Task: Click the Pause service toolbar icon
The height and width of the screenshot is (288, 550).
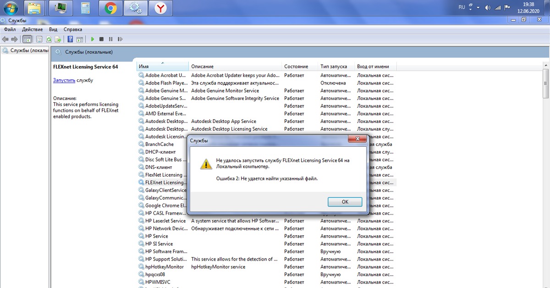Action: (110, 39)
